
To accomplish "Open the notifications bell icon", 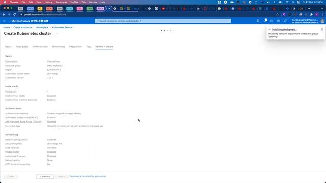I will coord(265,21).
